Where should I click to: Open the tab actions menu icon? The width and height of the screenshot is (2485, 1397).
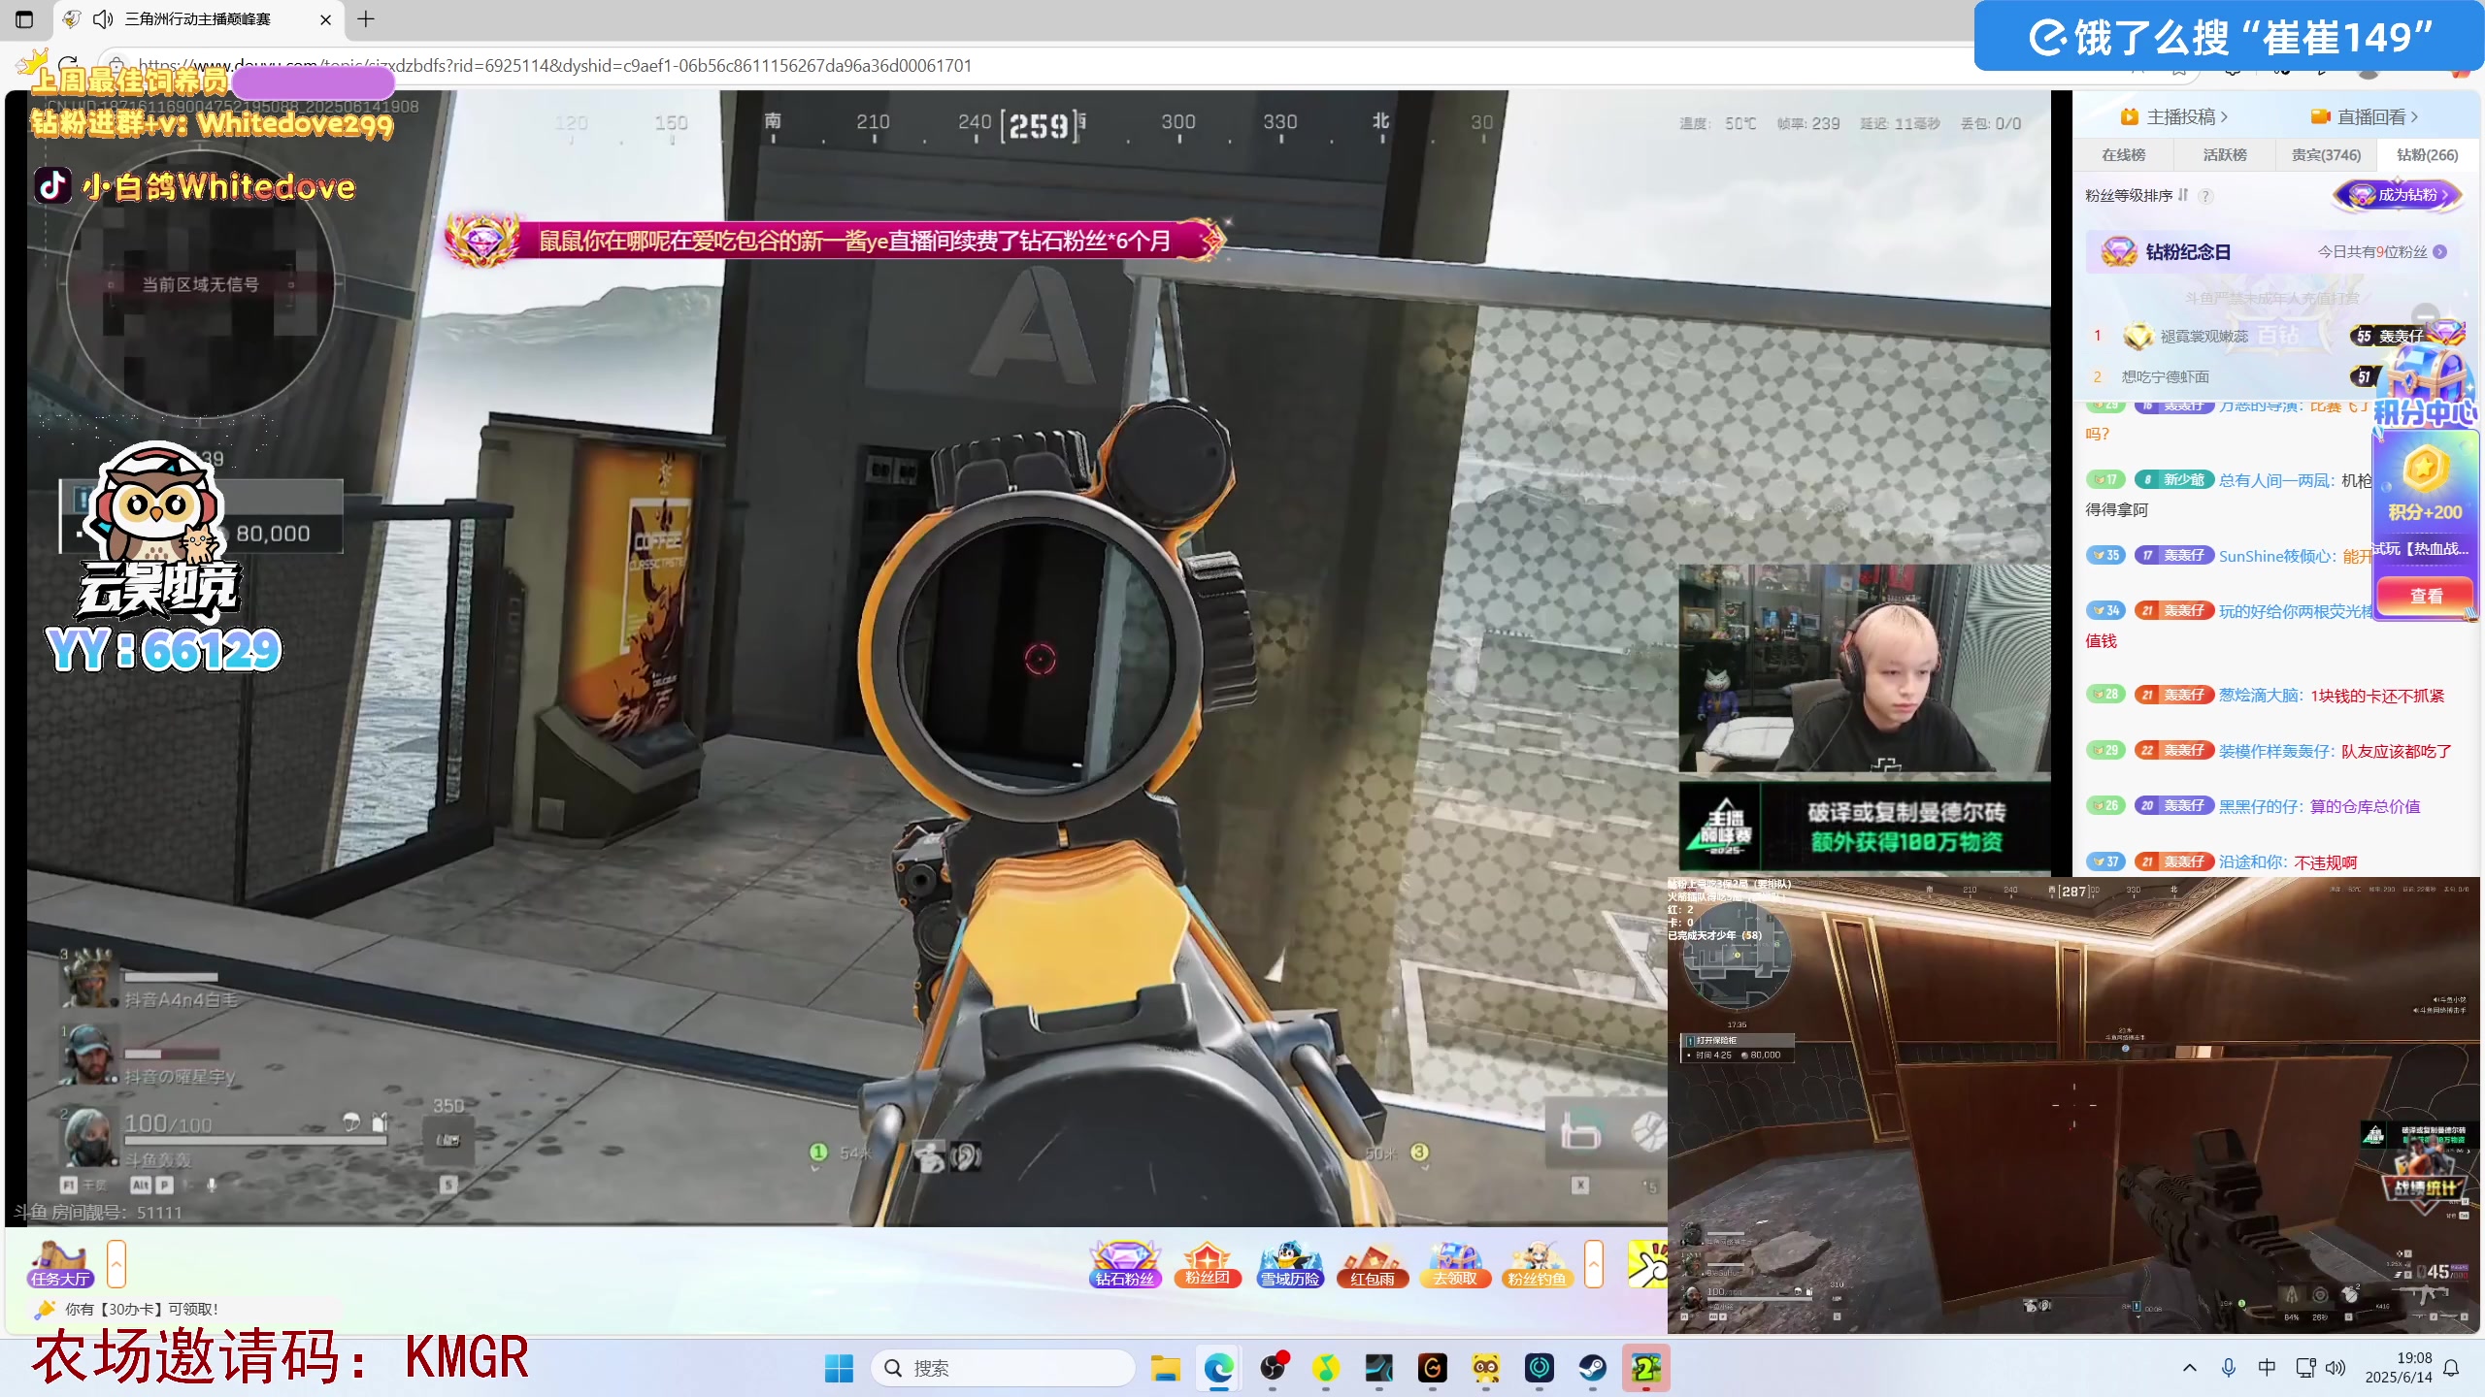click(24, 19)
